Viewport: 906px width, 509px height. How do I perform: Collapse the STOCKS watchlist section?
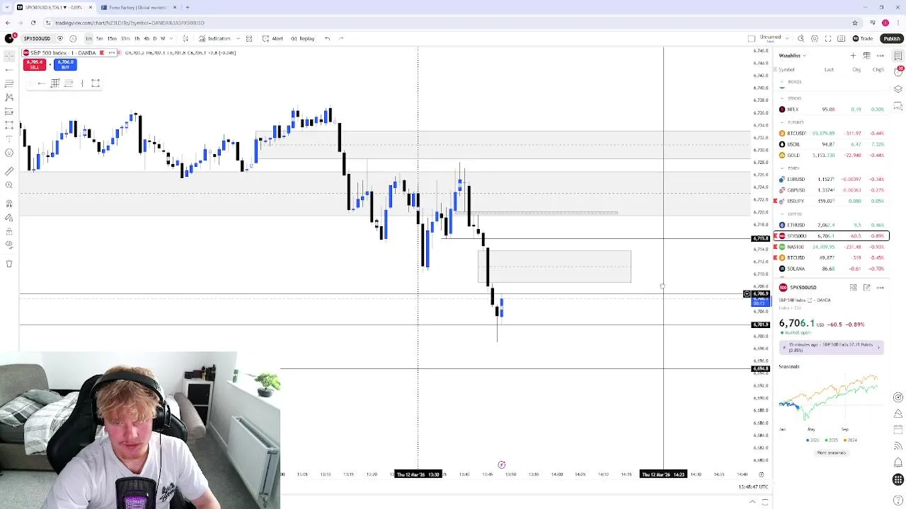(782, 98)
